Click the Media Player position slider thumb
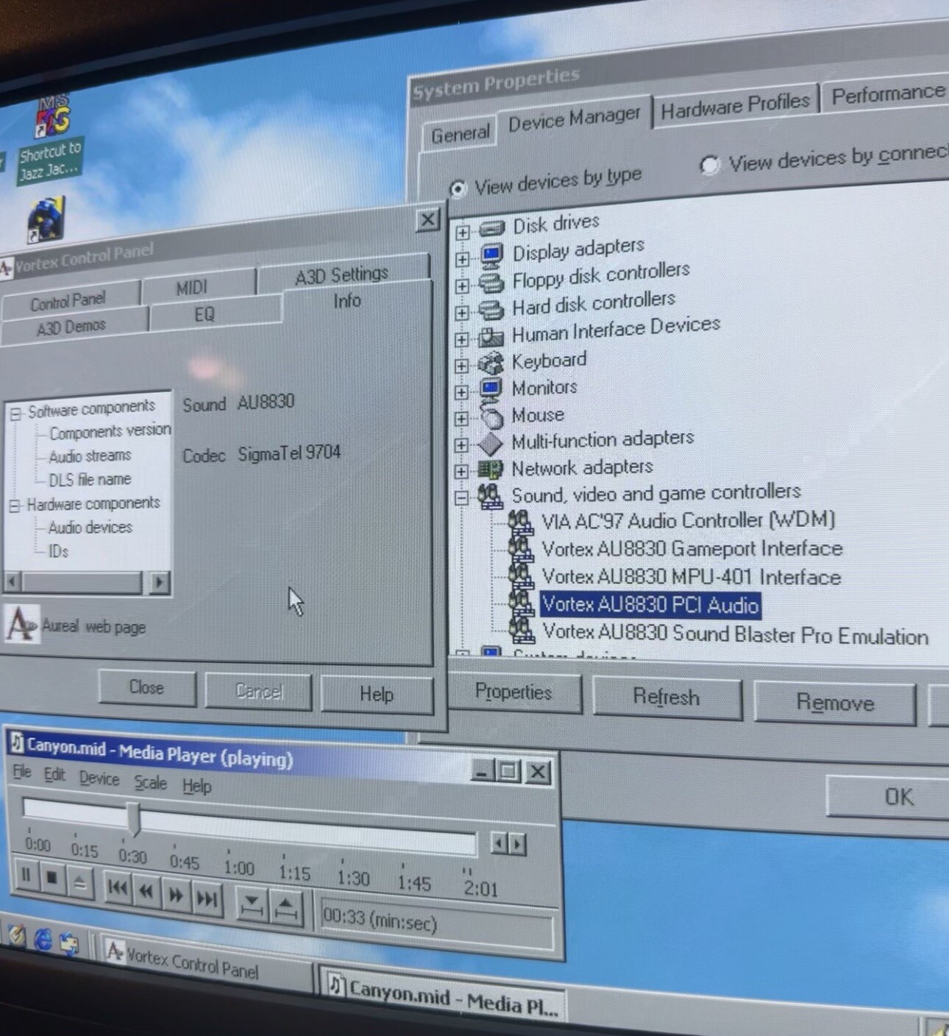 133,819
